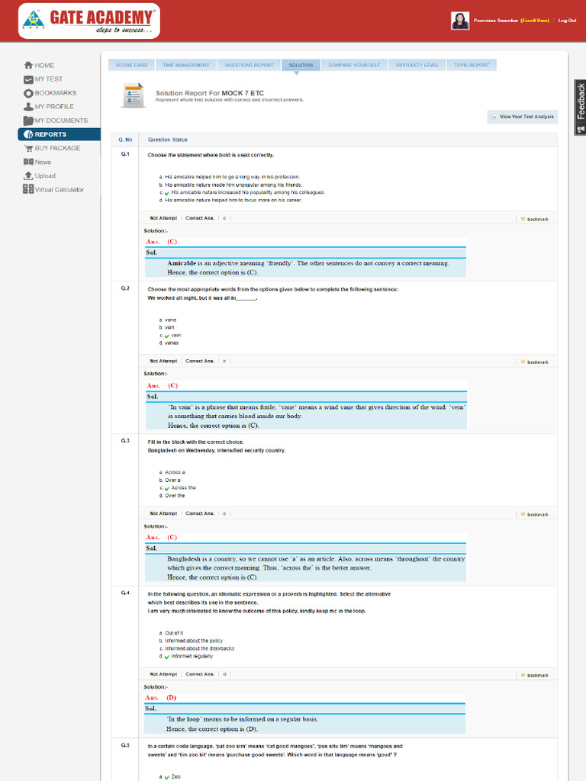Image resolution: width=586 pixels, height=781 pixels.
Task: Click the Log Out link
Action: click(567, 21)
